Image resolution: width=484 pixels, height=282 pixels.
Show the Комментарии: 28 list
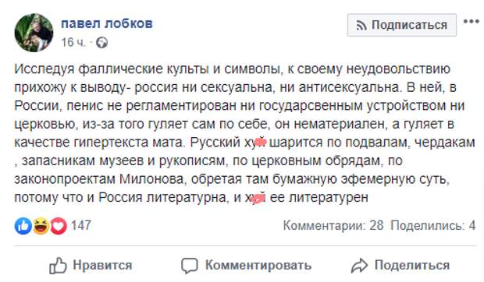333,226
